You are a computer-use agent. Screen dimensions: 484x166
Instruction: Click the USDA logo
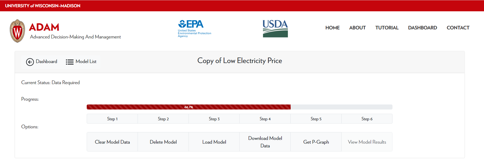[275, 29]
